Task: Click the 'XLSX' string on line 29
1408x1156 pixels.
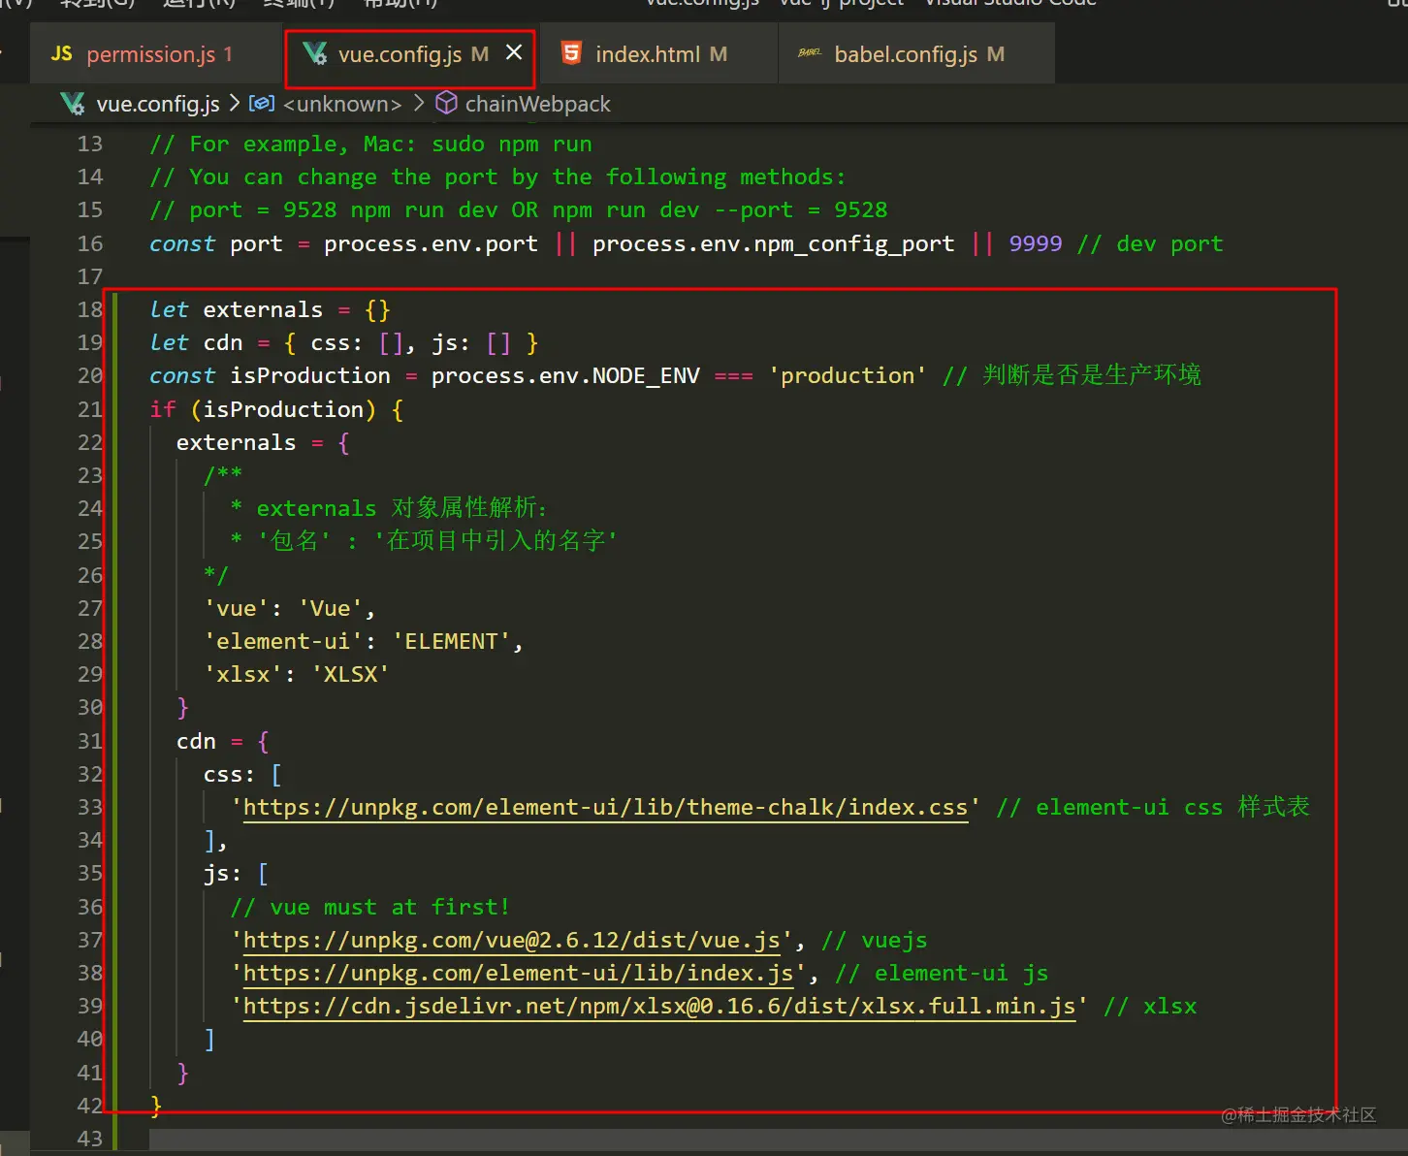Action: tap(350, 674)
